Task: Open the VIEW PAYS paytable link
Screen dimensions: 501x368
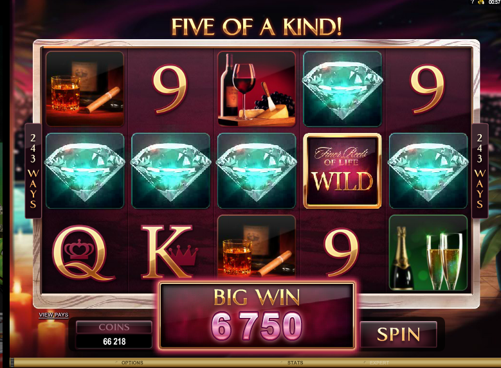Action: click(x=53, y=315)
